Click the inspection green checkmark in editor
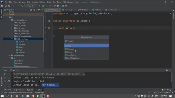 coord(170,13)
